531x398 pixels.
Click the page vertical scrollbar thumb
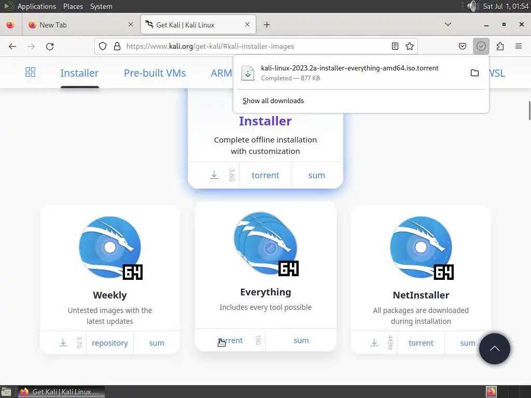529,110
